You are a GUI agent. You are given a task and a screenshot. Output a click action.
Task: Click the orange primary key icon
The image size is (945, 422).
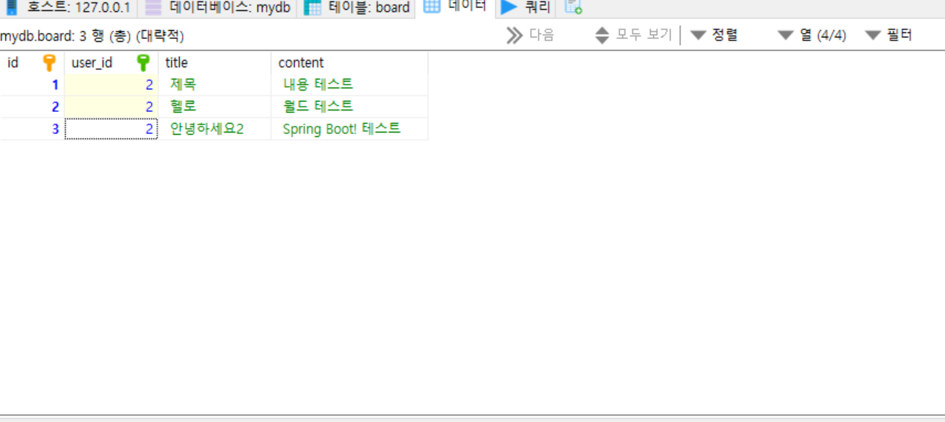pos(49,63)
